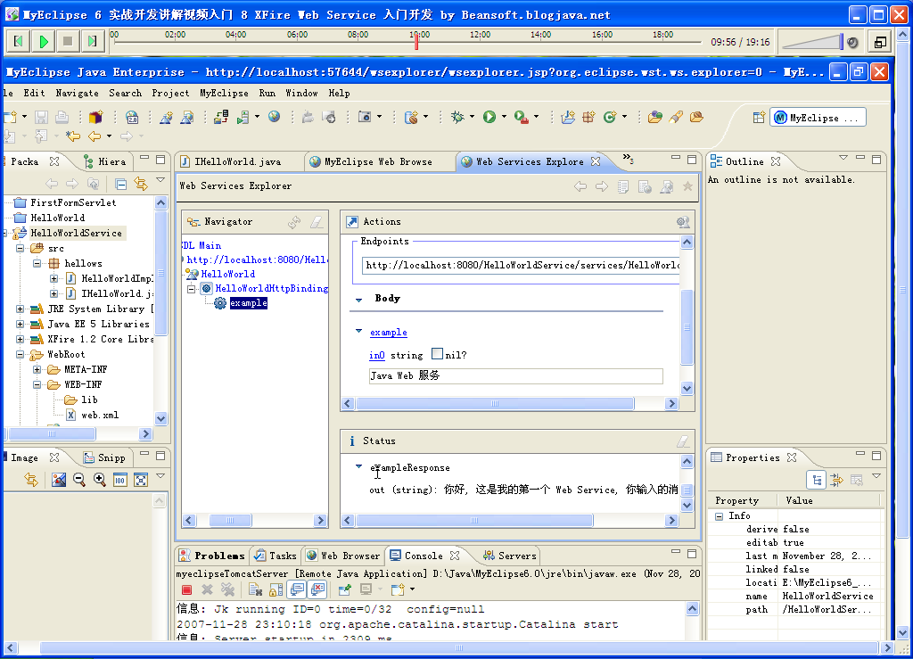This screenshot has width=913, height=659.
Task: Skip to previous with video player rewind button
Action: (19, 41)
